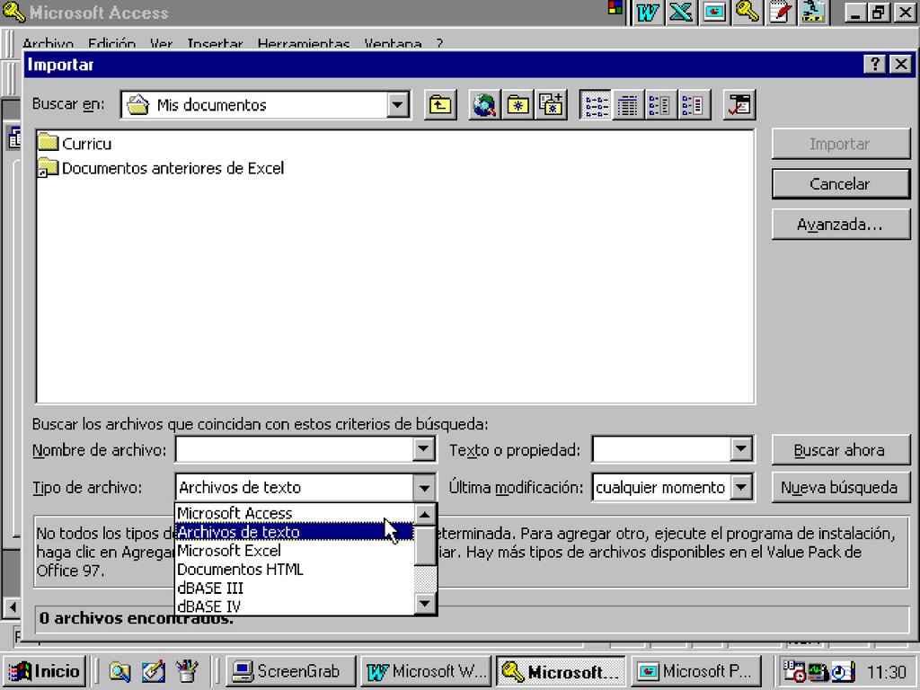Choose Archivos de texto in the list

pyautogui.click(x=295, y=532)
